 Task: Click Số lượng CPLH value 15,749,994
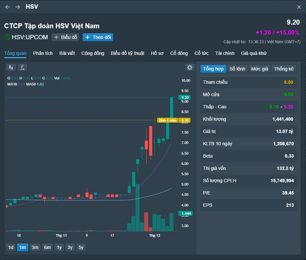pyautogui.click(x=282, y=181)
